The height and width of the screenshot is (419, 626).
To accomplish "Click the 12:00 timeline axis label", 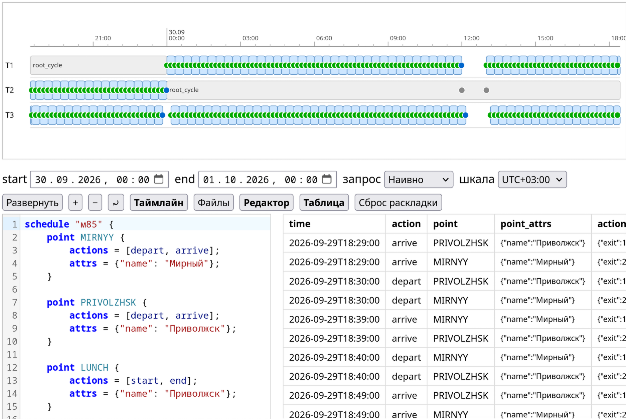I will 471,38.
